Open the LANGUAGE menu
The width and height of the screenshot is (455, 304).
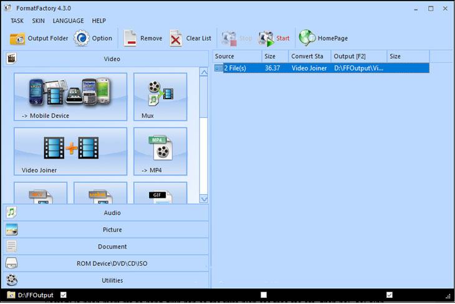pyautogui.click(x=68, y=21)
